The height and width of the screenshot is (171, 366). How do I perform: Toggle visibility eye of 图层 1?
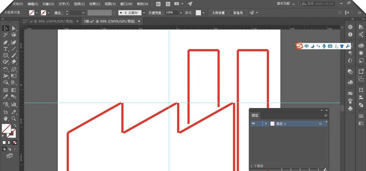pyautogui.click(x=253, y=124)
